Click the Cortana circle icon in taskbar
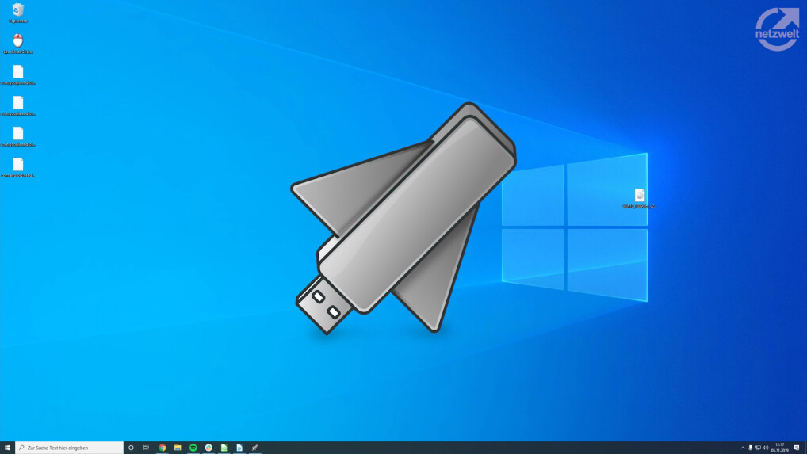 [x=131, y=448]
